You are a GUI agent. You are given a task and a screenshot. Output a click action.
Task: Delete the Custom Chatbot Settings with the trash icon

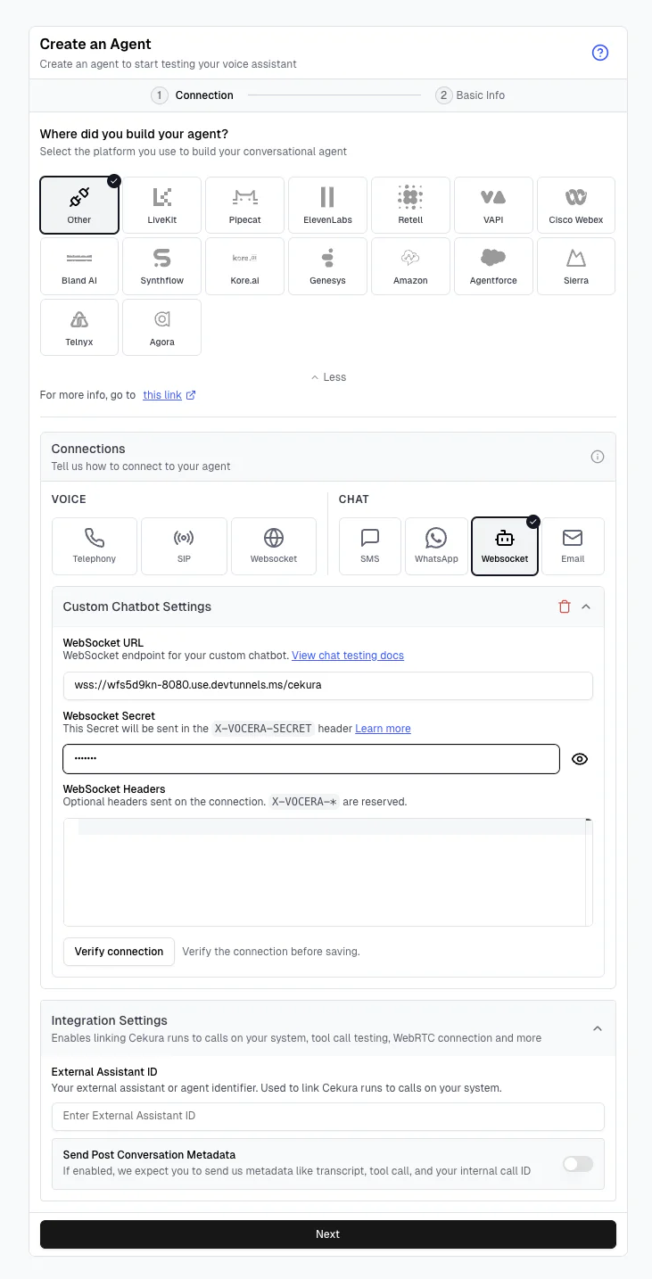coord(564,606)
